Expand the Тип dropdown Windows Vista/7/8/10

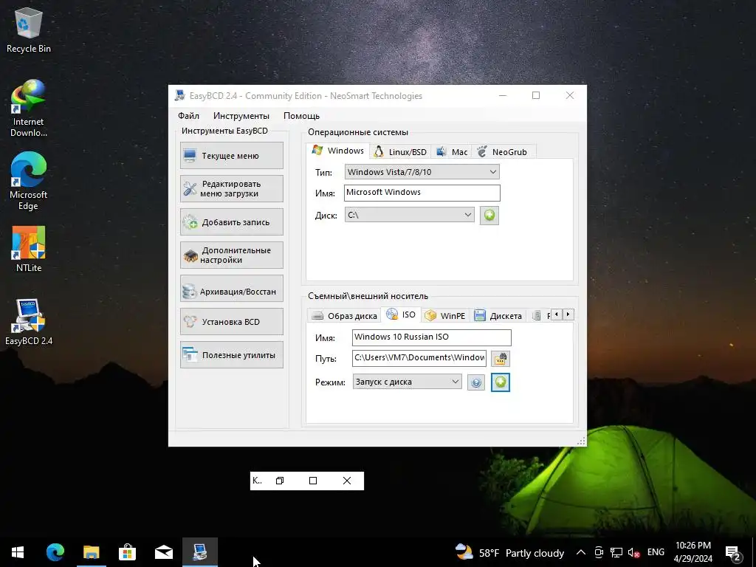coord(422,171)
